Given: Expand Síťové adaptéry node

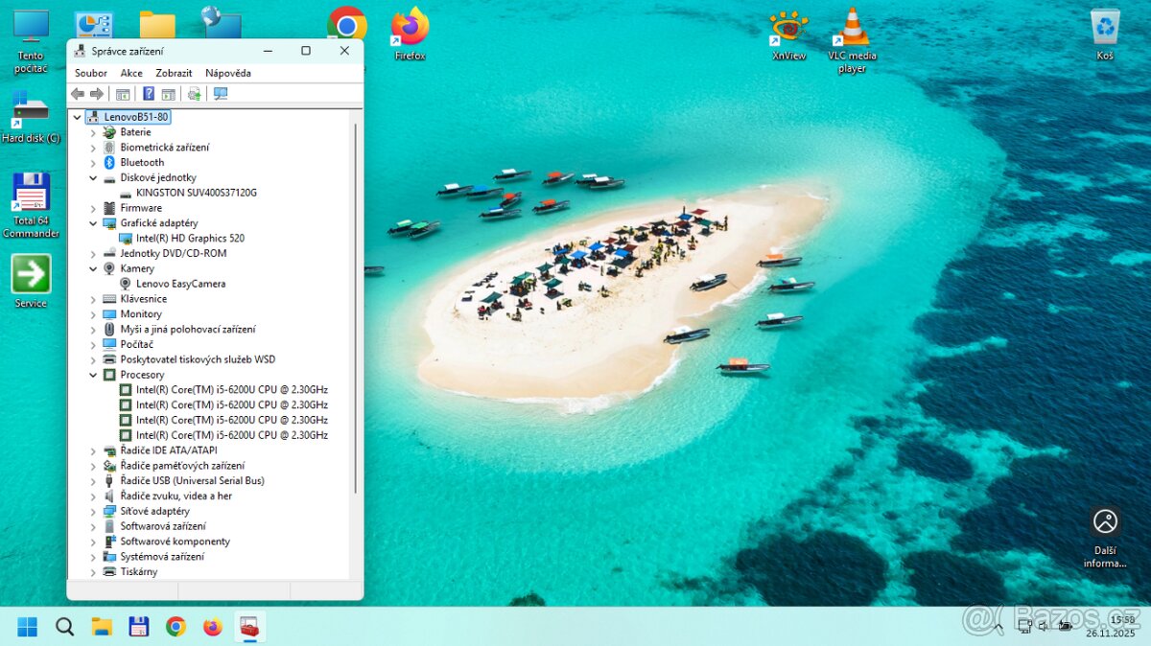Looking at the screenshot, I should (92, 510).
